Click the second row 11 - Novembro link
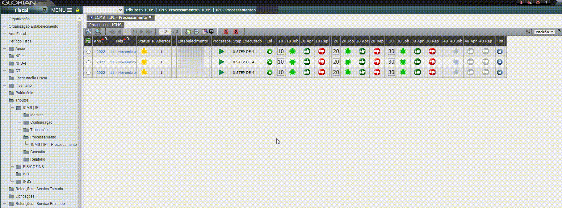 [x=123, y=62]
